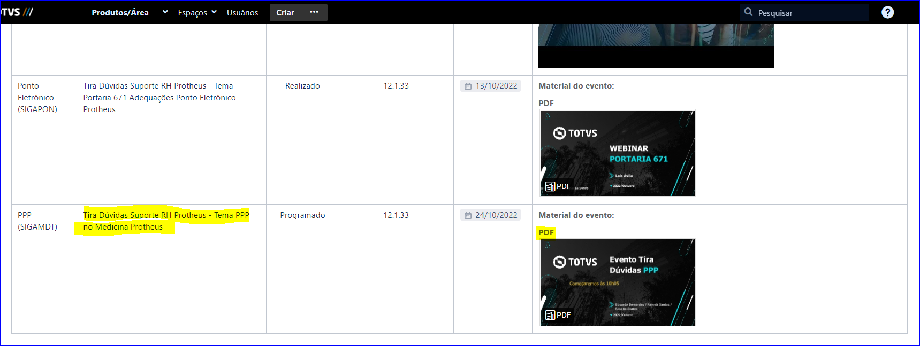Open the Produtos/Área menu
Image resolution: width=920 pixels, height=346 pixels.
120,12
